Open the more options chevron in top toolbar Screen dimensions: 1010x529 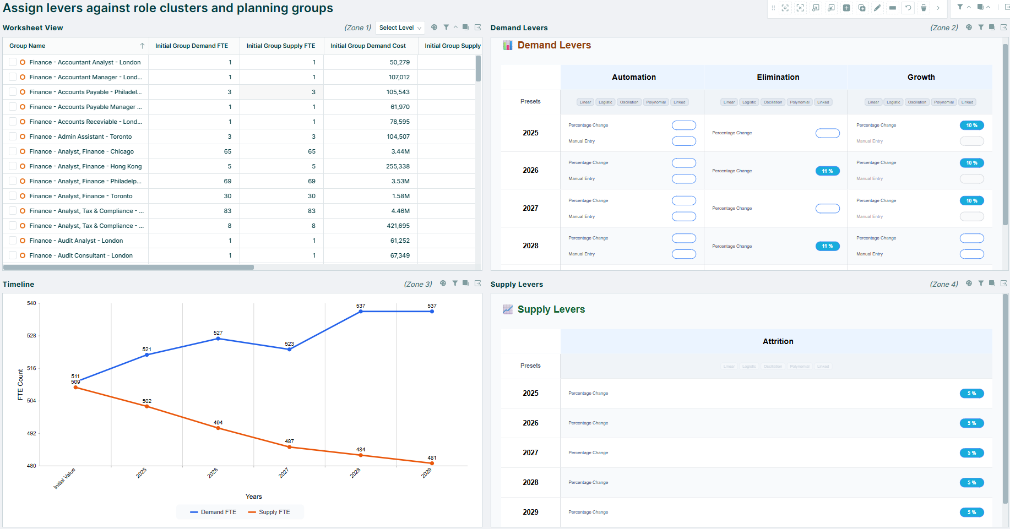click(x=938, y=8)
